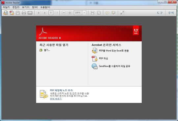Image resolution: width=178 pixels, height=121 pixels.
Task: Open the 창(W) menu
Action: click(x=35, y=7)
